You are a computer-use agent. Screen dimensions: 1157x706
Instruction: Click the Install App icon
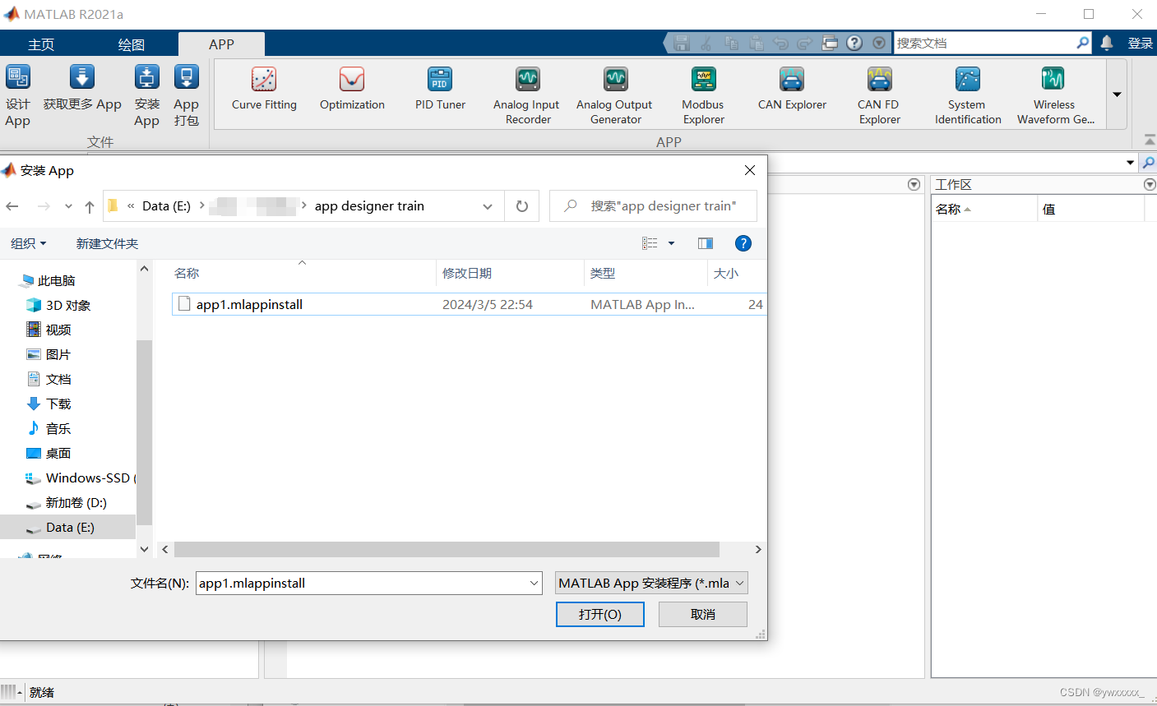click(x=147, y=77)
